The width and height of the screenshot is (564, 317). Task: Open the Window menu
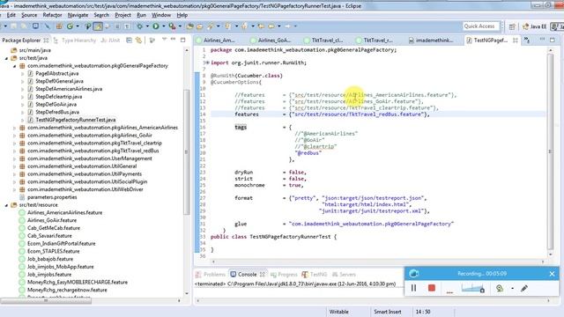click(x=161, y=15)
